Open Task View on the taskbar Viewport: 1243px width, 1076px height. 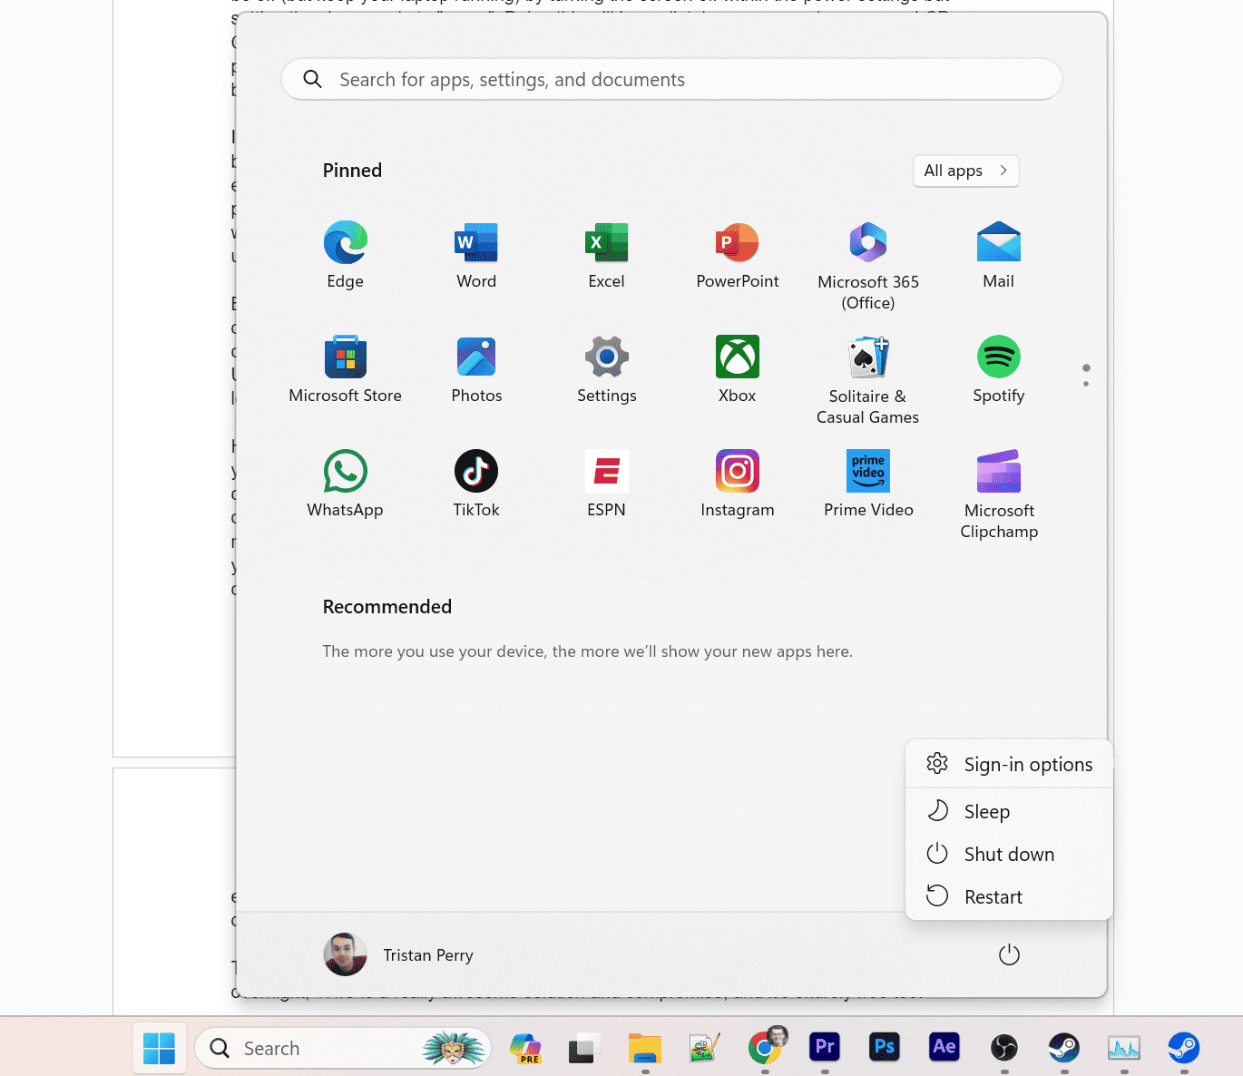point(585,1048)
